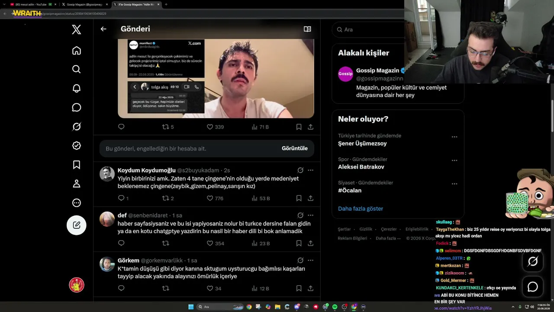Screen dimensions: 554x312
Task: Open options for #Öcalan trend
Action: pyautogui.click(x=454, y=184)
